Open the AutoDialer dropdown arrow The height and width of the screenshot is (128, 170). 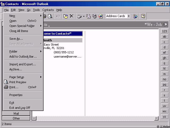(84, 16)
